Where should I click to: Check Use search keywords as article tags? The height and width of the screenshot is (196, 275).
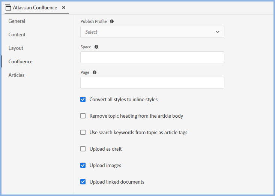tap(83, 132)
